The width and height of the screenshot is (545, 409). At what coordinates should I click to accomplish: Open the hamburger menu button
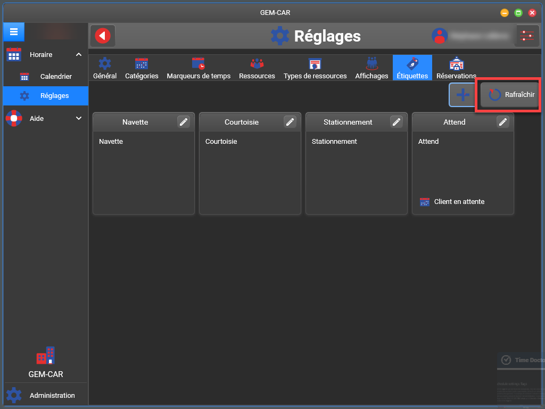(13, 32)
